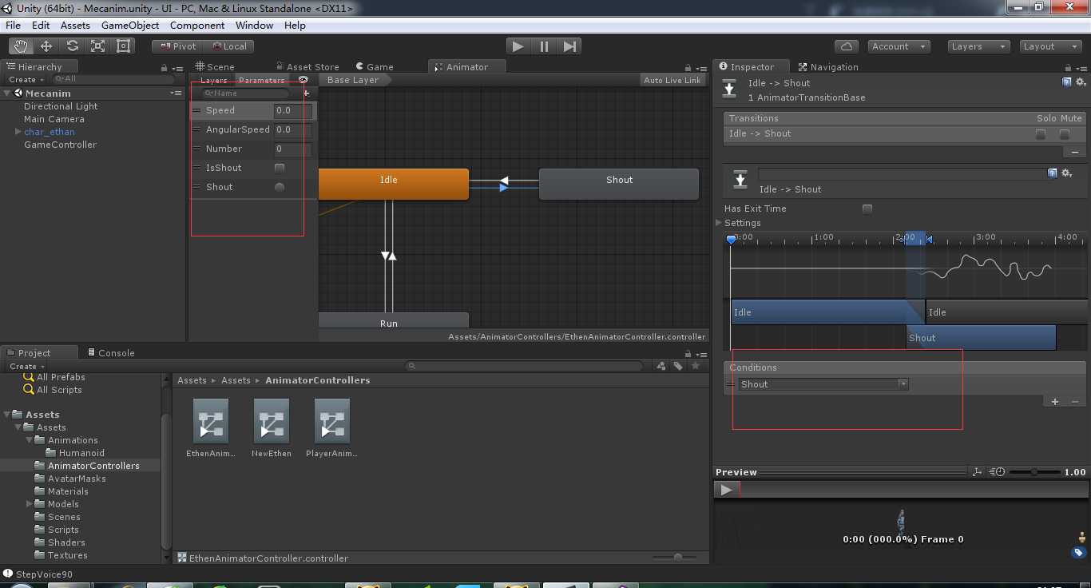Image resolution: width=1091 pixels, height=588 pixels.
Task: Select the NewEthen controller asset
Action: (x=272, y=427)
